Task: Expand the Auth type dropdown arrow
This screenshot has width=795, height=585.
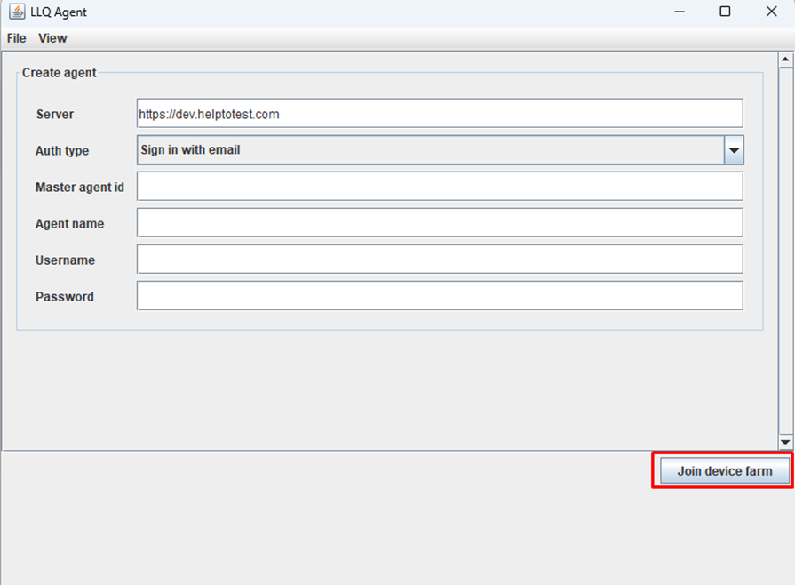Action: coord(734,150)
